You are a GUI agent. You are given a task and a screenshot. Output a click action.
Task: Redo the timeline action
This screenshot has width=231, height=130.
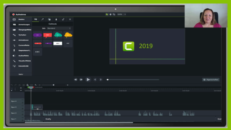pyautogui.click(x=16, y=85)
